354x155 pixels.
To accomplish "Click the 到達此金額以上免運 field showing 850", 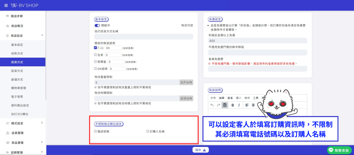I will (x=258, y=41).
